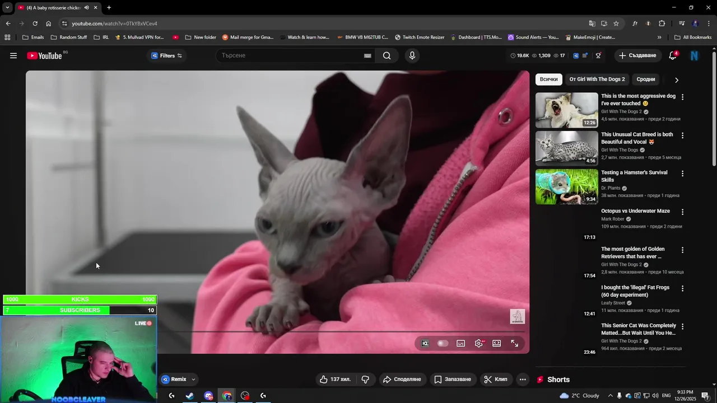Toggle autoplay switch in the player
Screen dimensions: 717x403
(443, 344)
